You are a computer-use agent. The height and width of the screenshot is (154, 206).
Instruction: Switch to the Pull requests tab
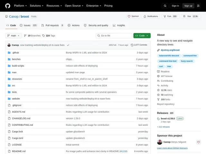pyautogui.click(x=52, y=25)
